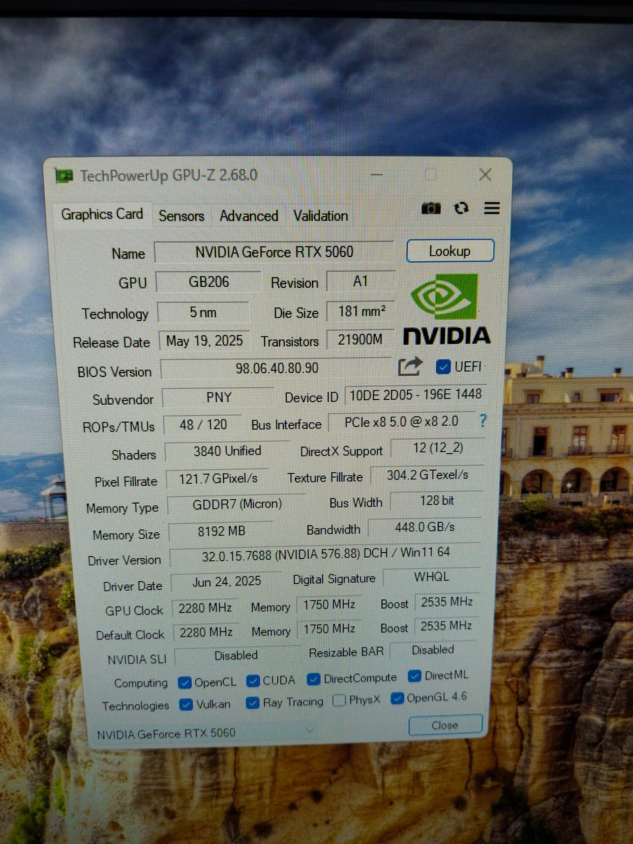Toggle the PhysX checkbox
The image size is (633, 844).
point(339,700)
